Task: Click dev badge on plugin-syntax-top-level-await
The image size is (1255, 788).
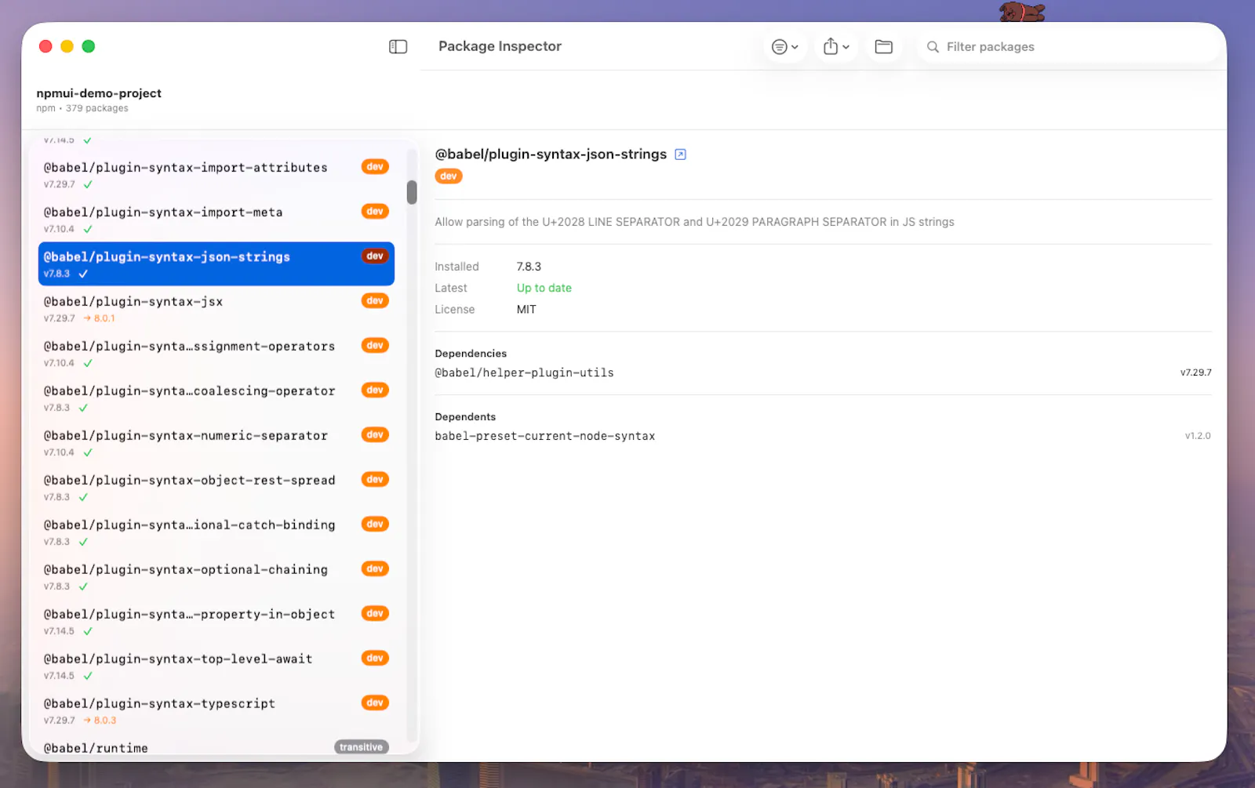Action: 375,658
